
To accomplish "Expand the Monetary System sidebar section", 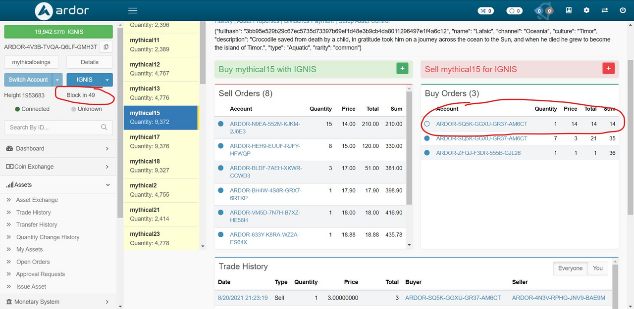I will click(x=58, y=302).
